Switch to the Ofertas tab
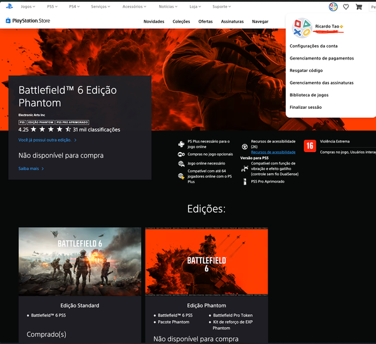The height and width of the screenshot is (344, 376). pos(206,21)
